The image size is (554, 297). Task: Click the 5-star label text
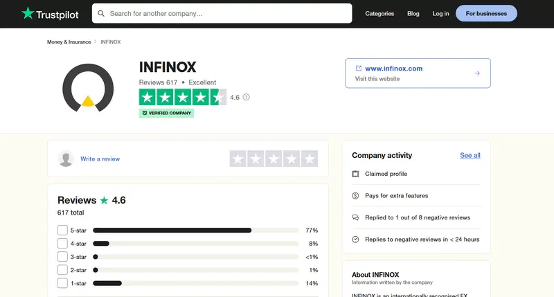tap(78, 231)
